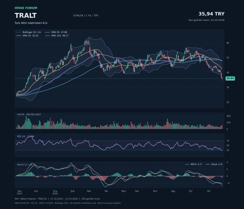This screenshot has width=244, height=209.
Task: Click the Bollinger 20 / 2σ legend entry
Action: (28, 32)
